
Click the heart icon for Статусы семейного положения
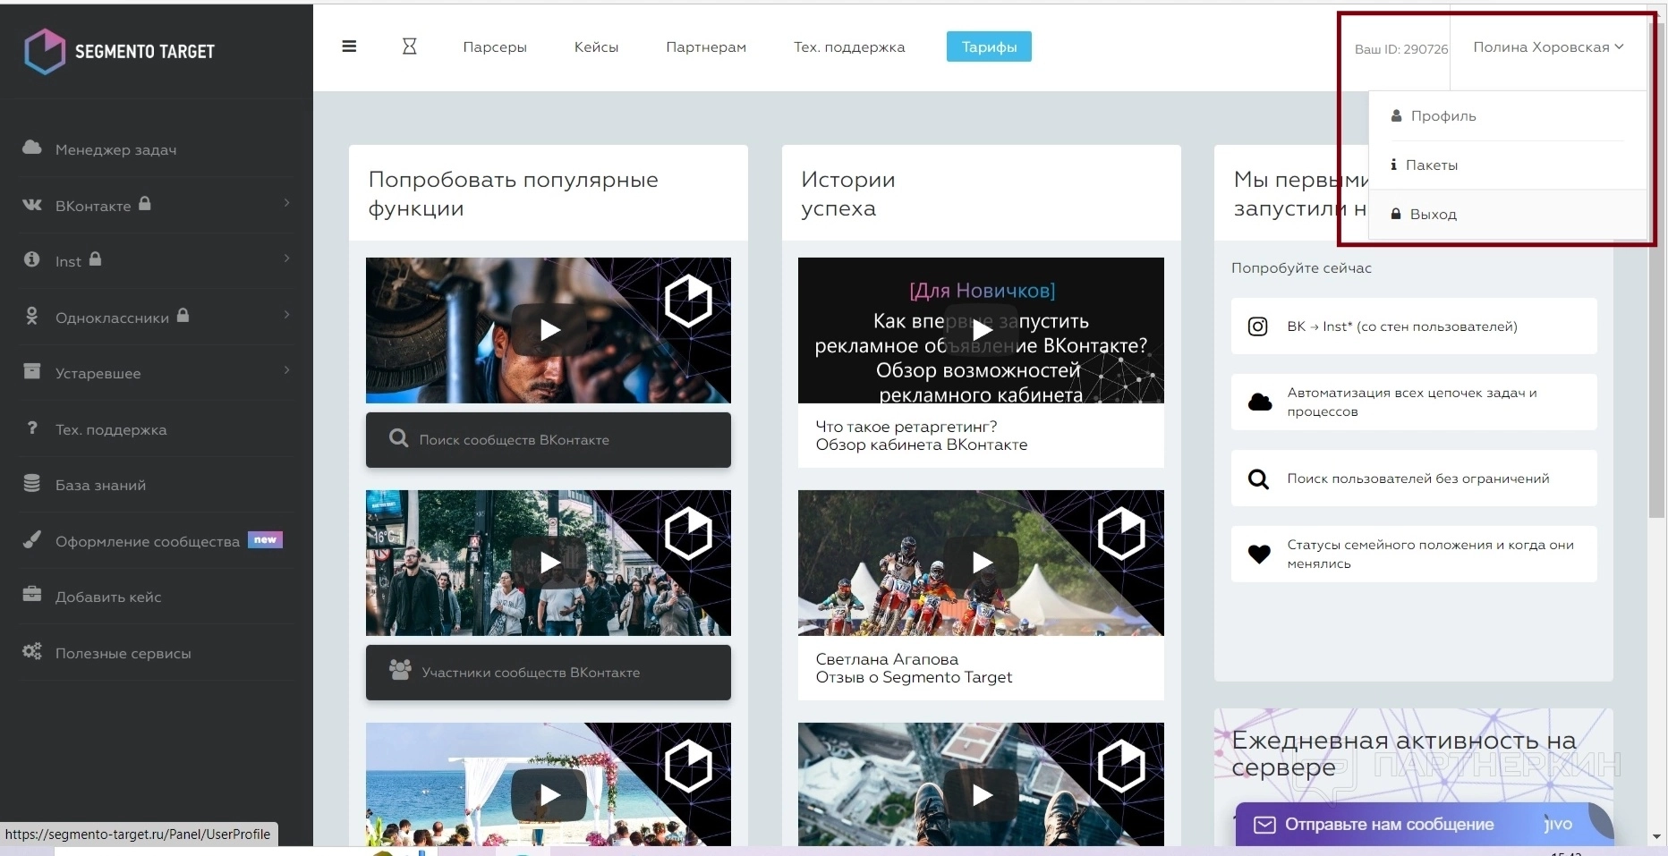pyautogui.click(x=1259, y=555)
